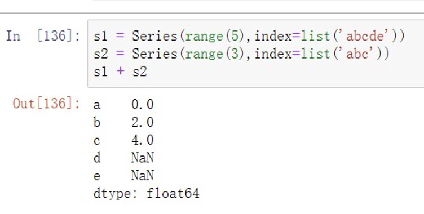Click index=list on the first code line
Screen dimensions: 424x214
coord(293,36)
